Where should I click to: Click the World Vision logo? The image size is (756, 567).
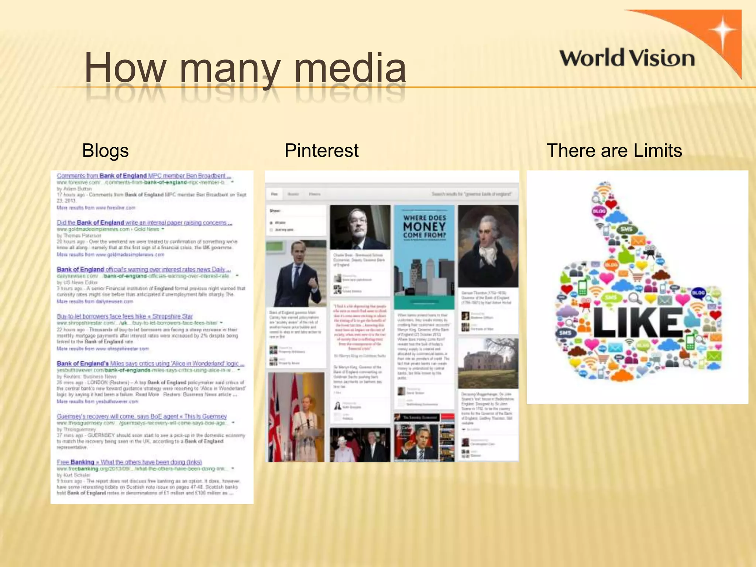pyautogui.click(x=650, y=45)
